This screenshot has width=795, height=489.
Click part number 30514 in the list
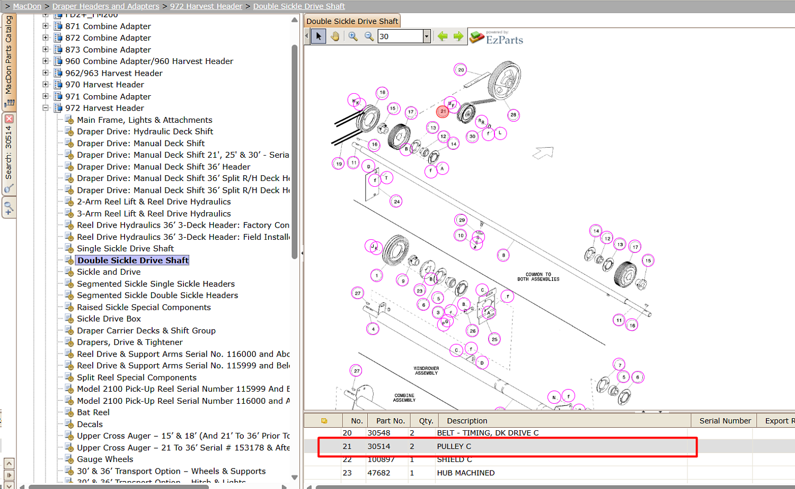click(379, 446)
